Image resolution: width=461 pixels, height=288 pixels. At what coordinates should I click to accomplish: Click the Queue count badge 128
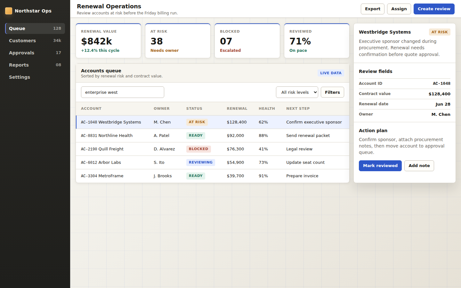coord(57,28)
